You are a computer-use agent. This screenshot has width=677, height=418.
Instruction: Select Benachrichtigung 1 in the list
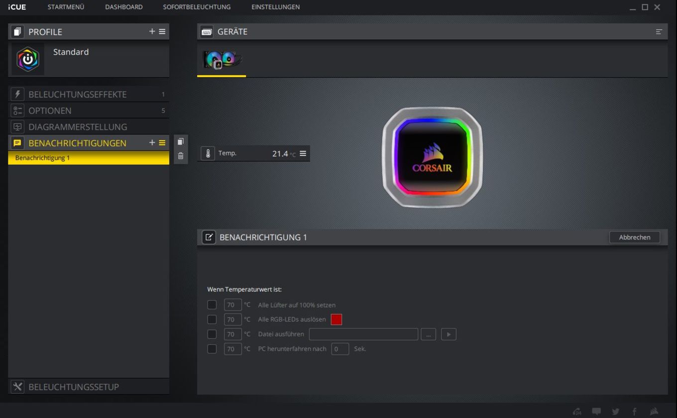pyautogui.click(x=89, y=158)
